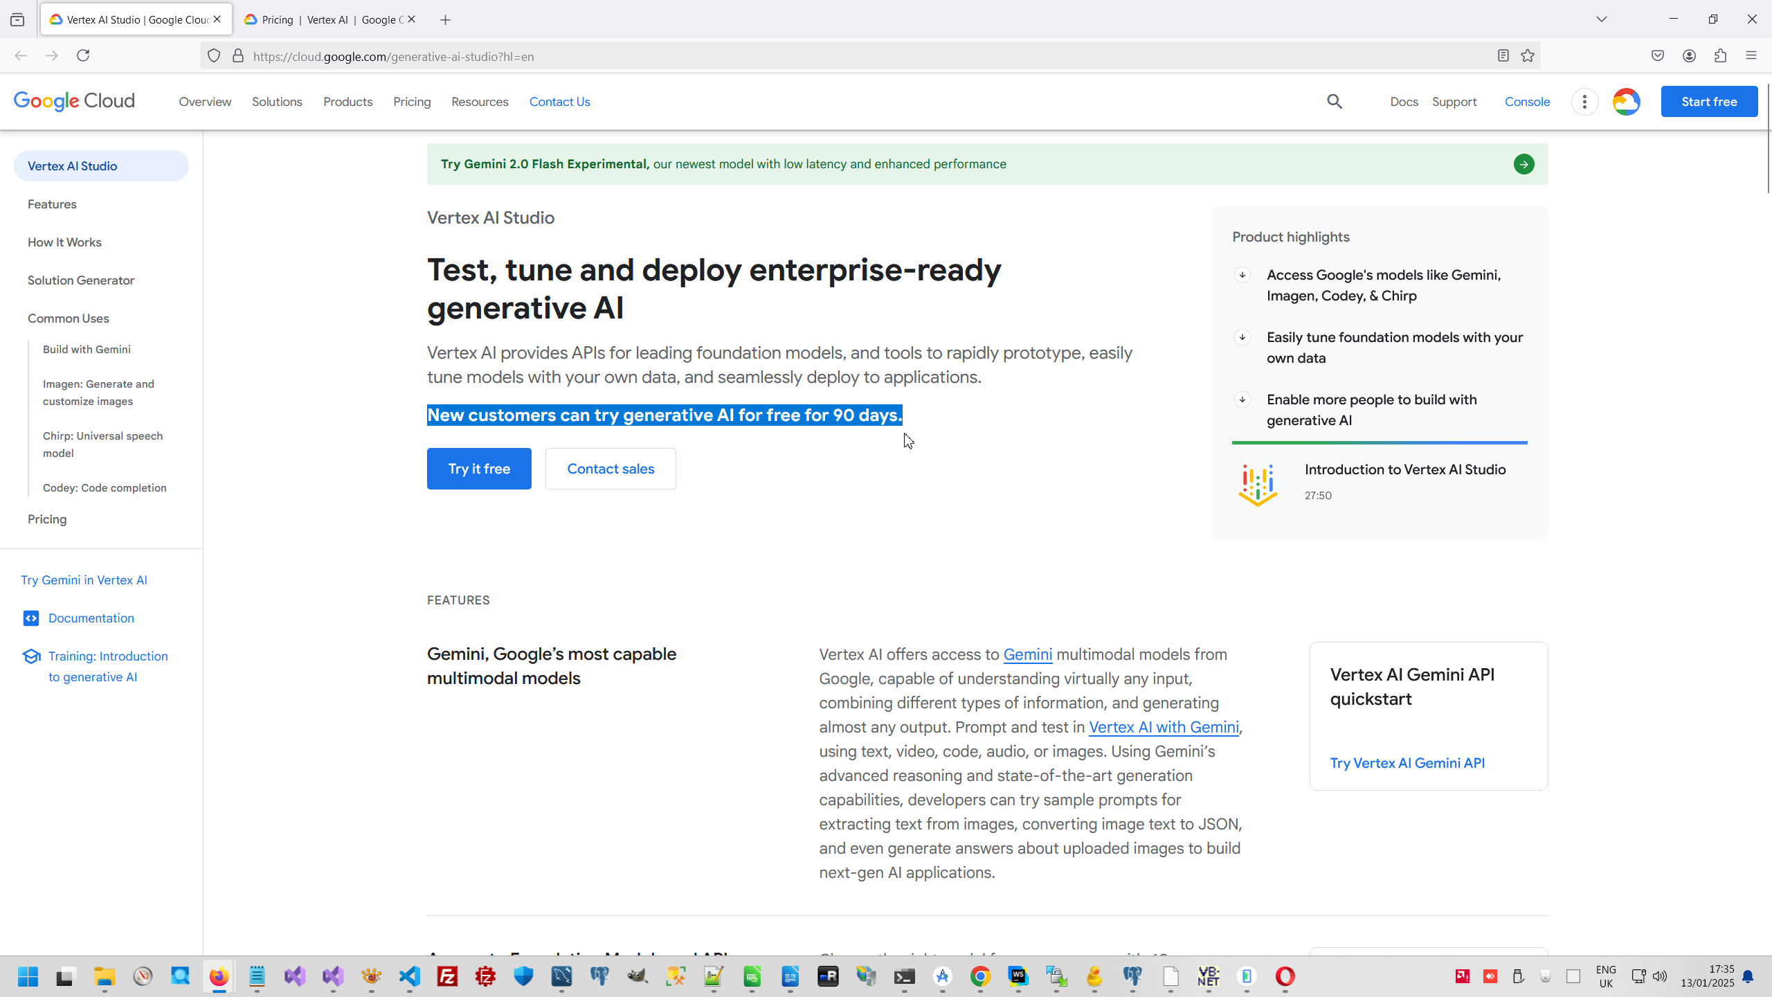This screenshot has width=1772, height=997.
Task: Open the list all tabs dropdown
Action: [x=1601, y=19]
